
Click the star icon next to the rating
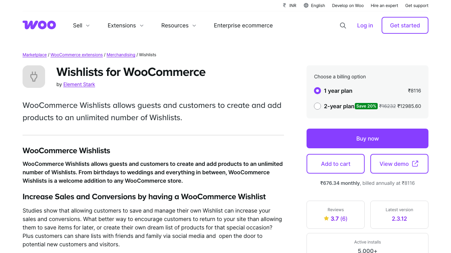pos(326,218)
